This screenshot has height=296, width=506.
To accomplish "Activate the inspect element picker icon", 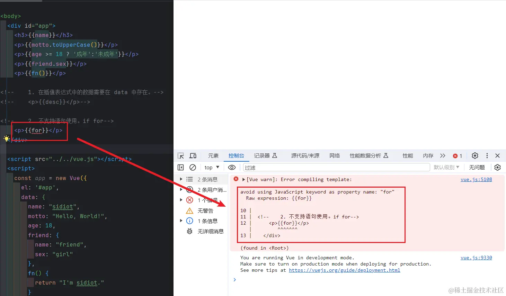I will pyautogui.click(x=180, y=156).
